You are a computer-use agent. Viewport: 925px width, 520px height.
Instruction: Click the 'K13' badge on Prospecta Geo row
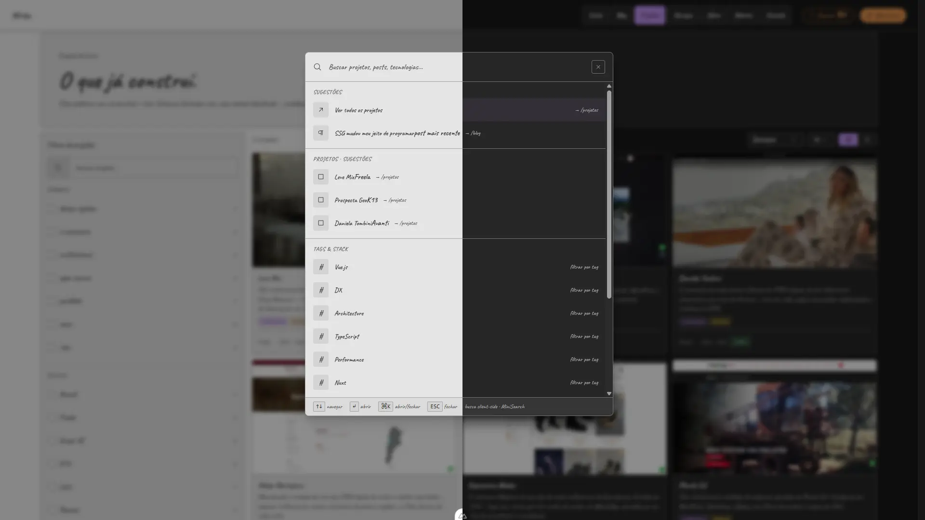point(372,200)
